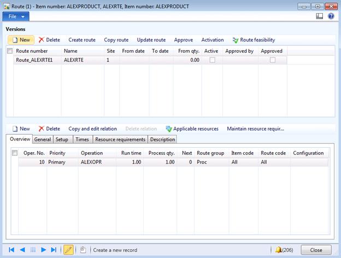Sort by Route group column header
The height and width of the screenshot is (258, 341).
click(211, 153)
